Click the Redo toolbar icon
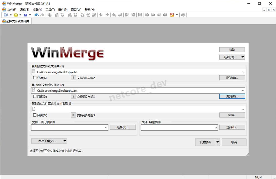 click(43, 15)
